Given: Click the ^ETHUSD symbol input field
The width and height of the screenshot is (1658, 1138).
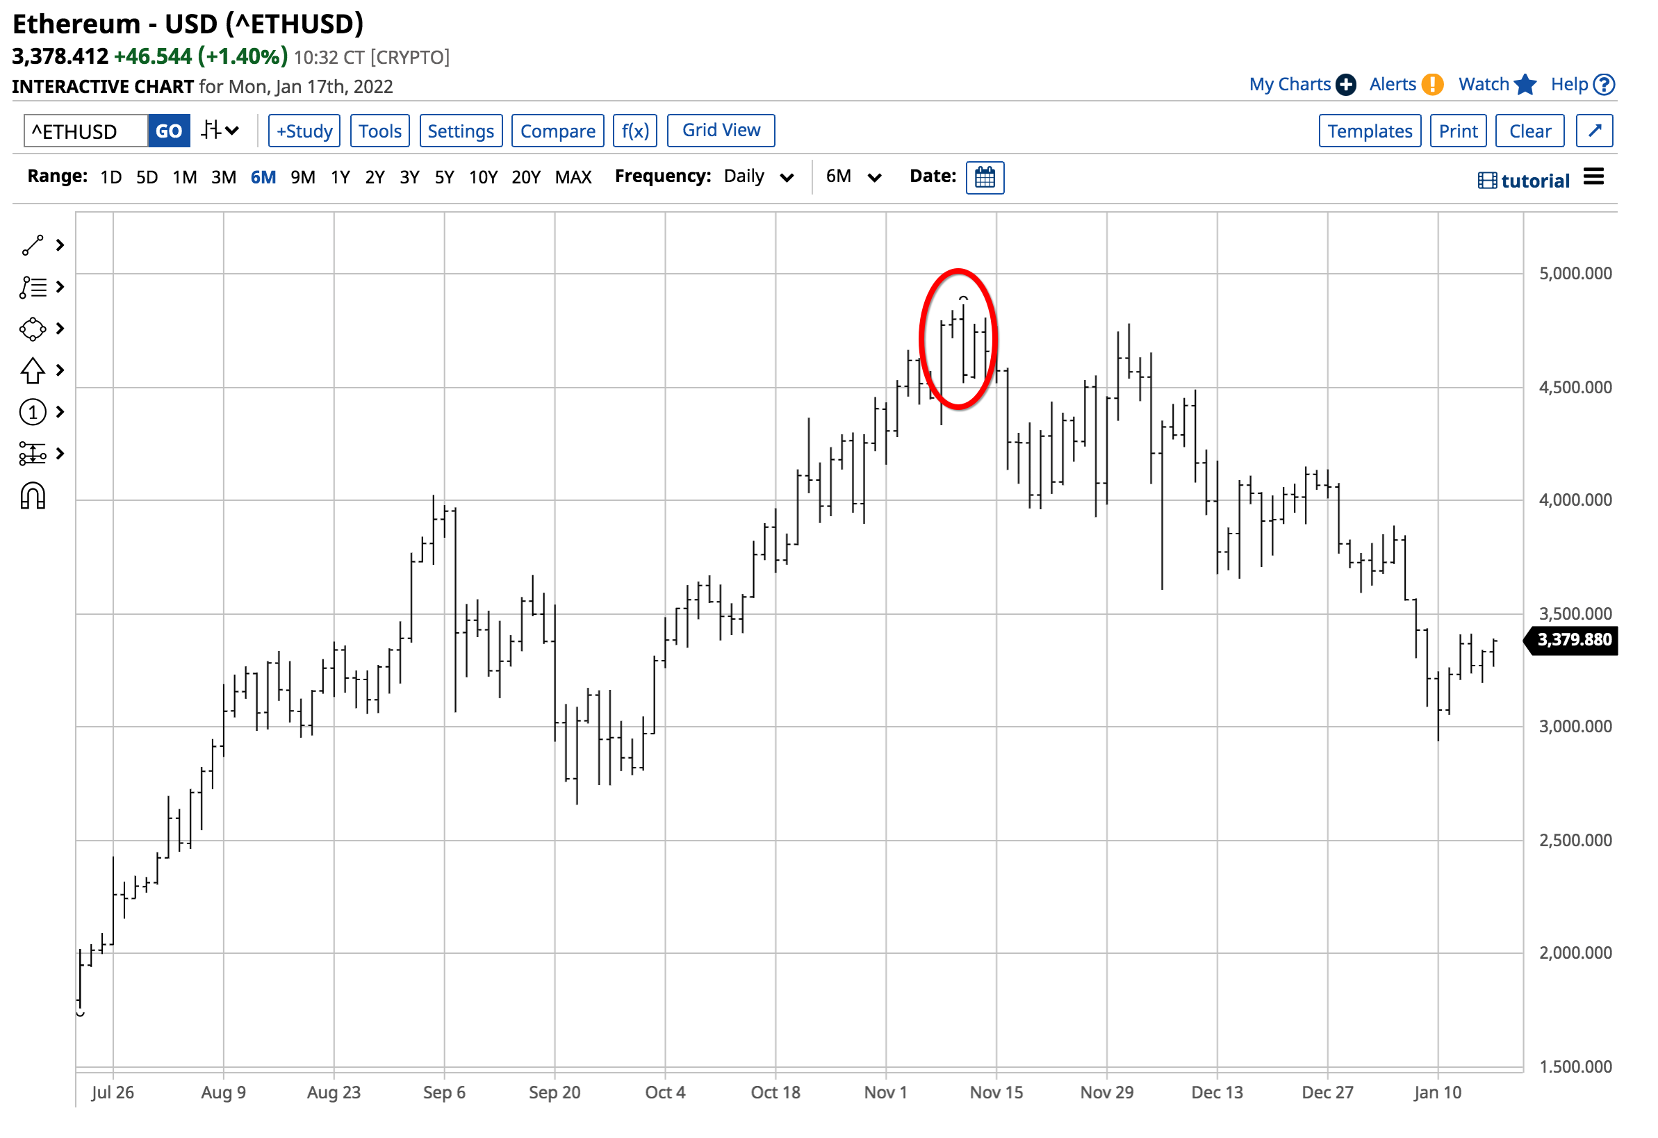Looking at the screenshot, I should pos(85,131).
